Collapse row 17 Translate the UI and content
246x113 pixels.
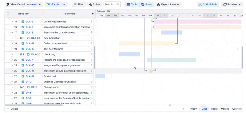(12, 33)
